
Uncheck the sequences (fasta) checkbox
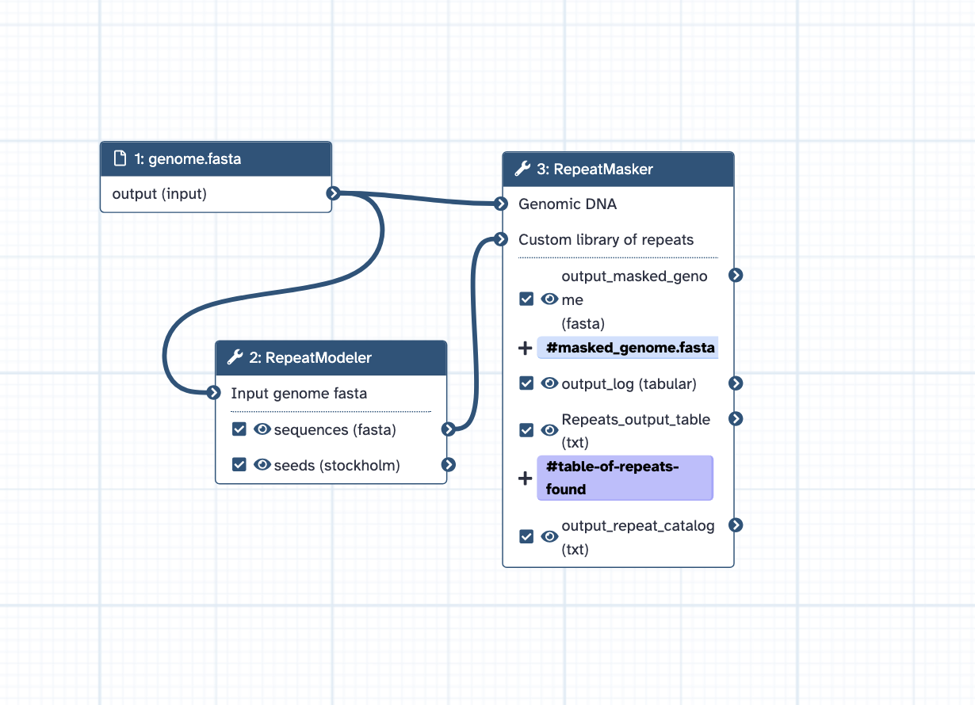click(239, 429)
